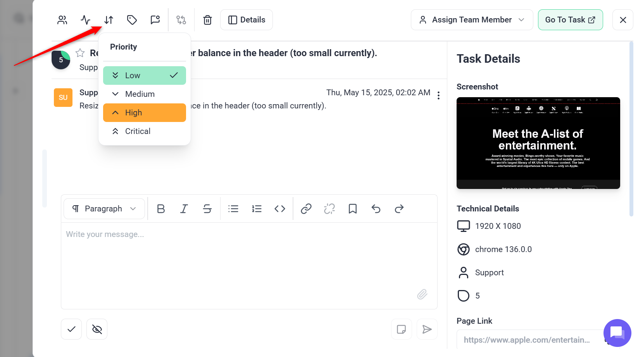
Task: Select High priority option
Action: [x=144, y=113]
